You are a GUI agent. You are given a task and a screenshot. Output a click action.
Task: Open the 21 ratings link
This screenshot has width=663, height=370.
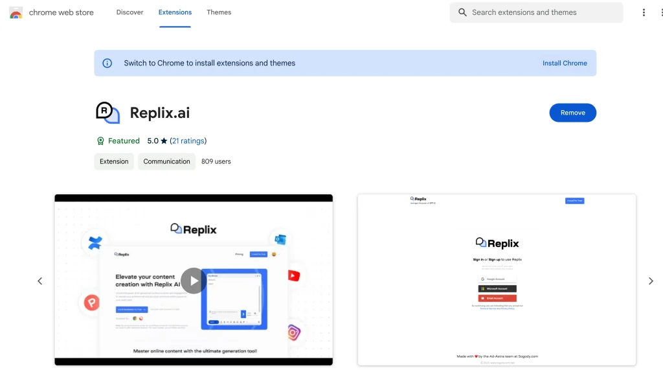click(x=188, y=141)
